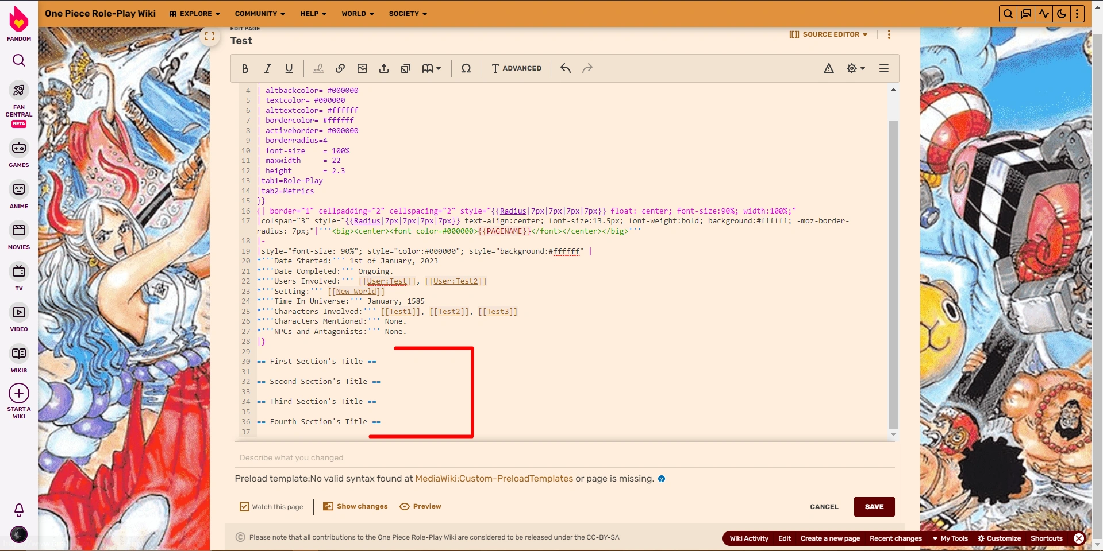Click Show changes

pyautogui.click(x=355, y=506)
